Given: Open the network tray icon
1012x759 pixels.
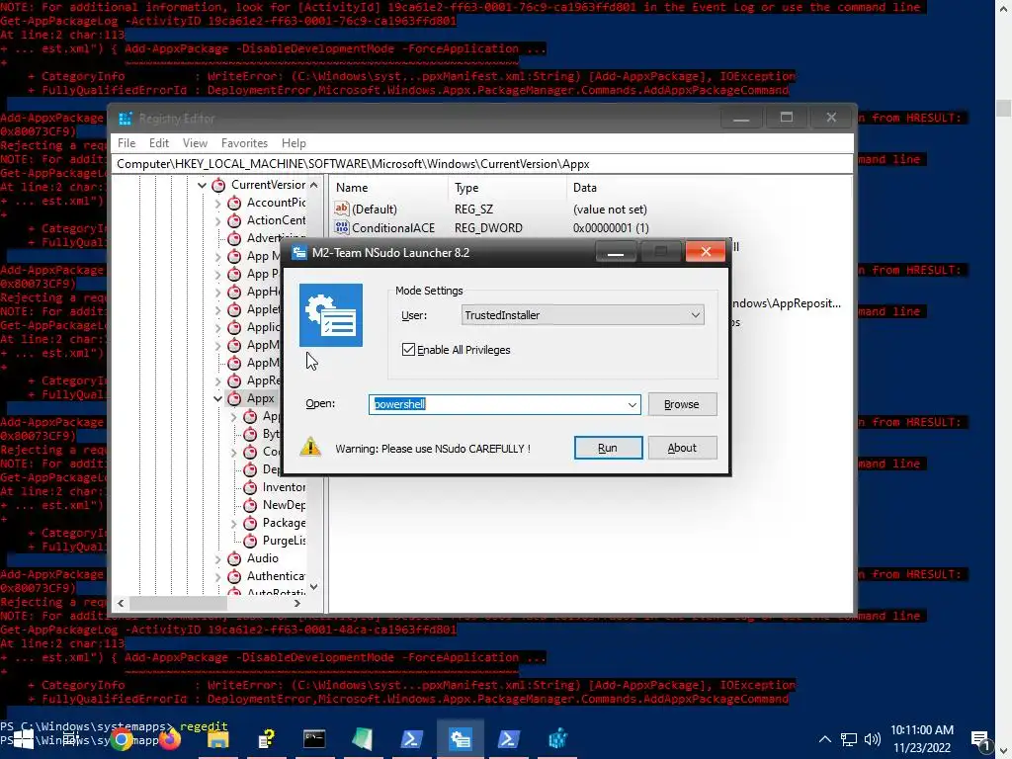Looking at the screenshot, I should [849, 739].
